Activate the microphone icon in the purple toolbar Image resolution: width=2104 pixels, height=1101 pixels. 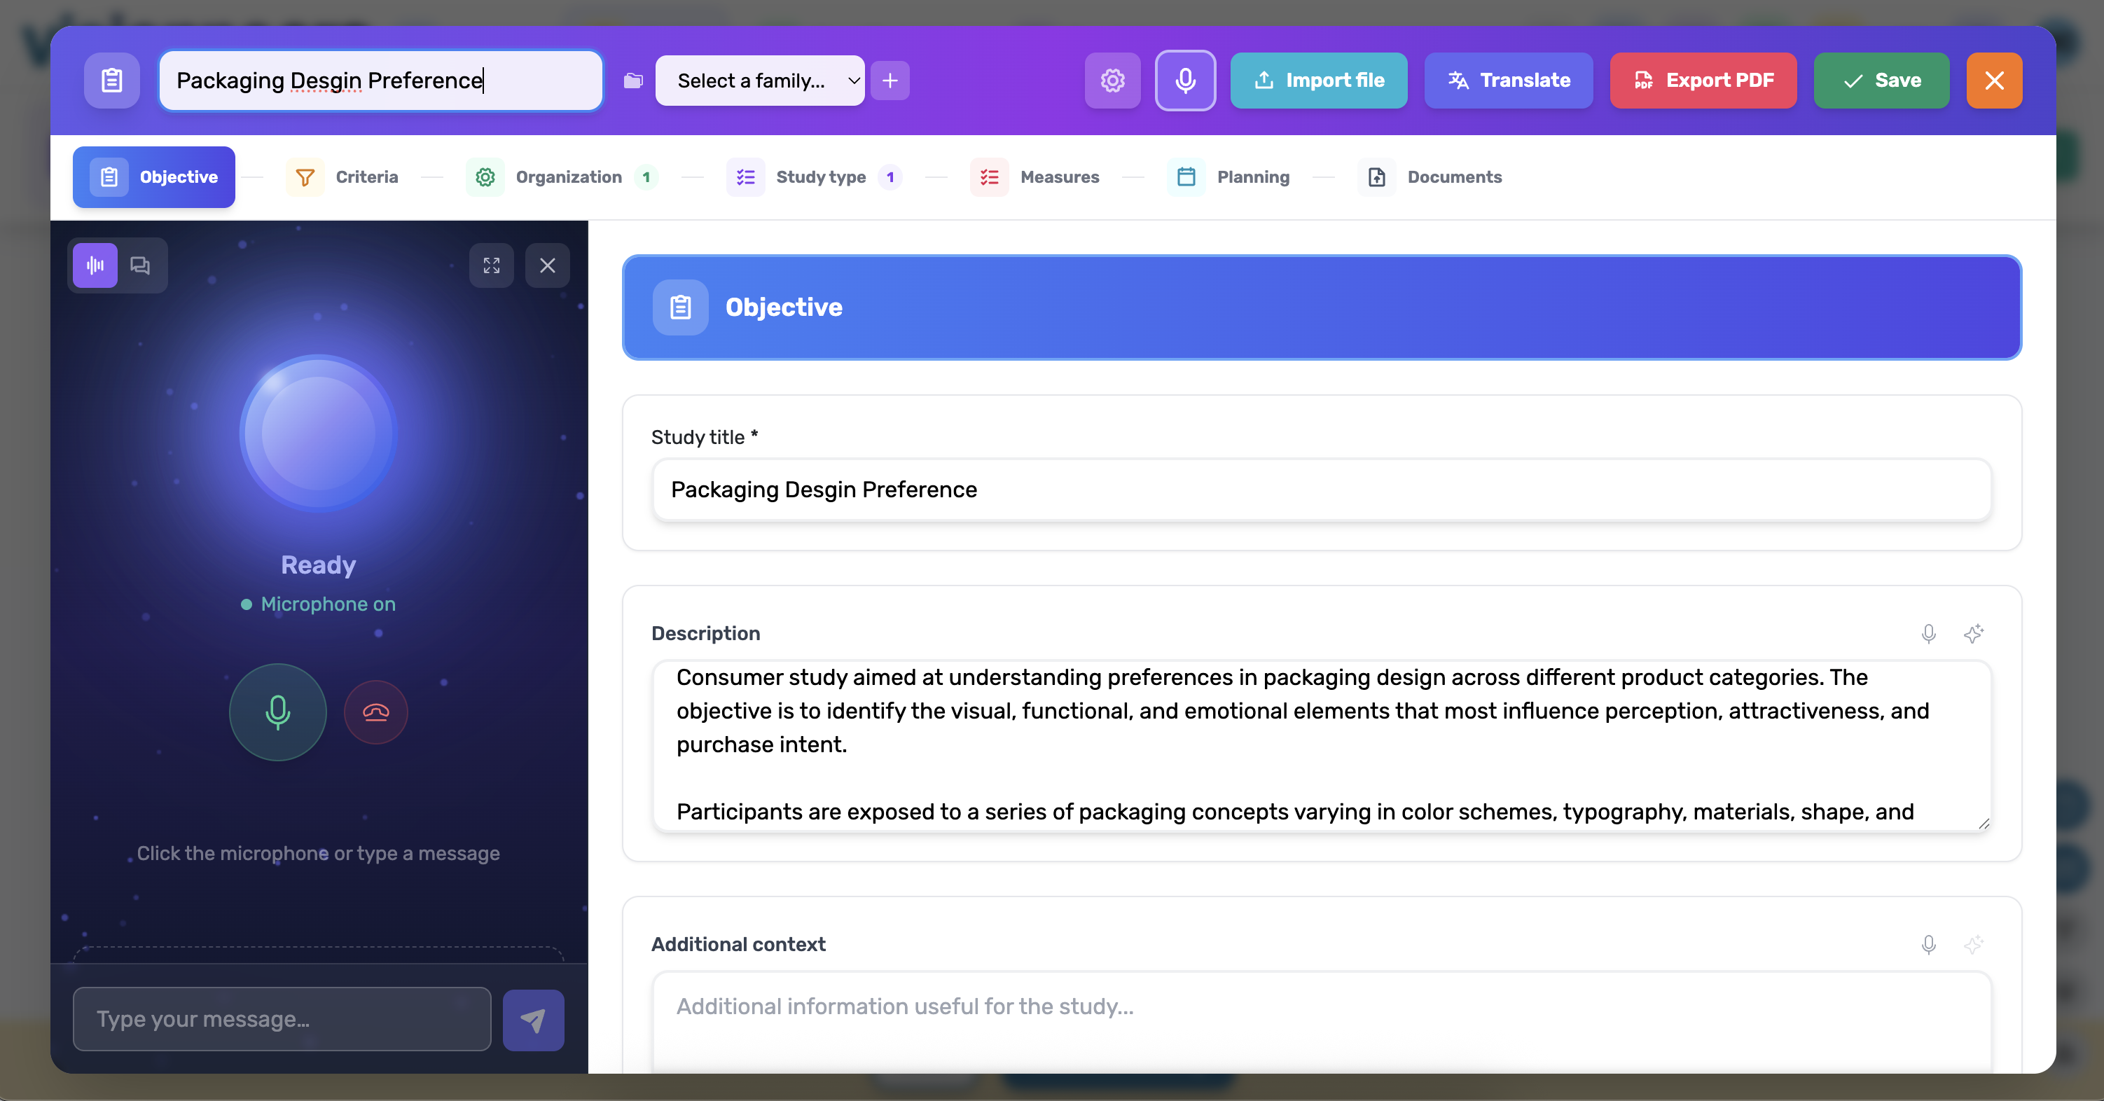[1185, 80]
